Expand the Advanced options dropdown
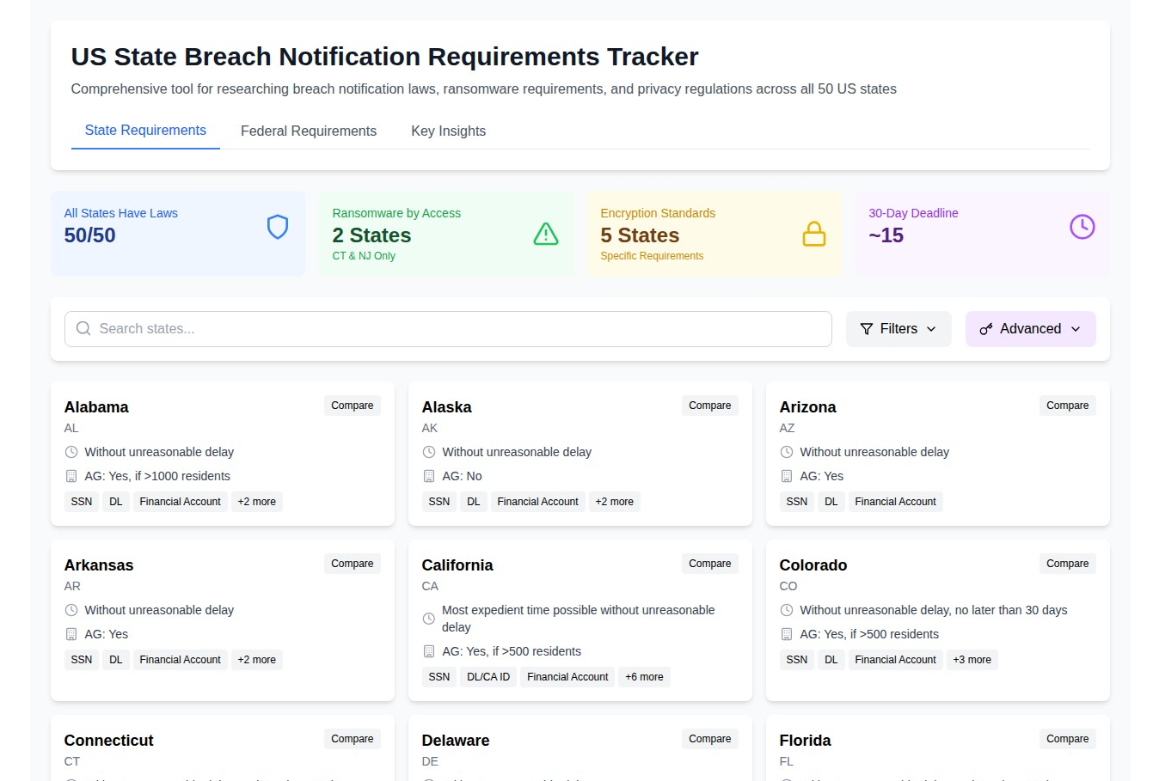Viewport: 1153px width, 781px height. pos(1030,328)
